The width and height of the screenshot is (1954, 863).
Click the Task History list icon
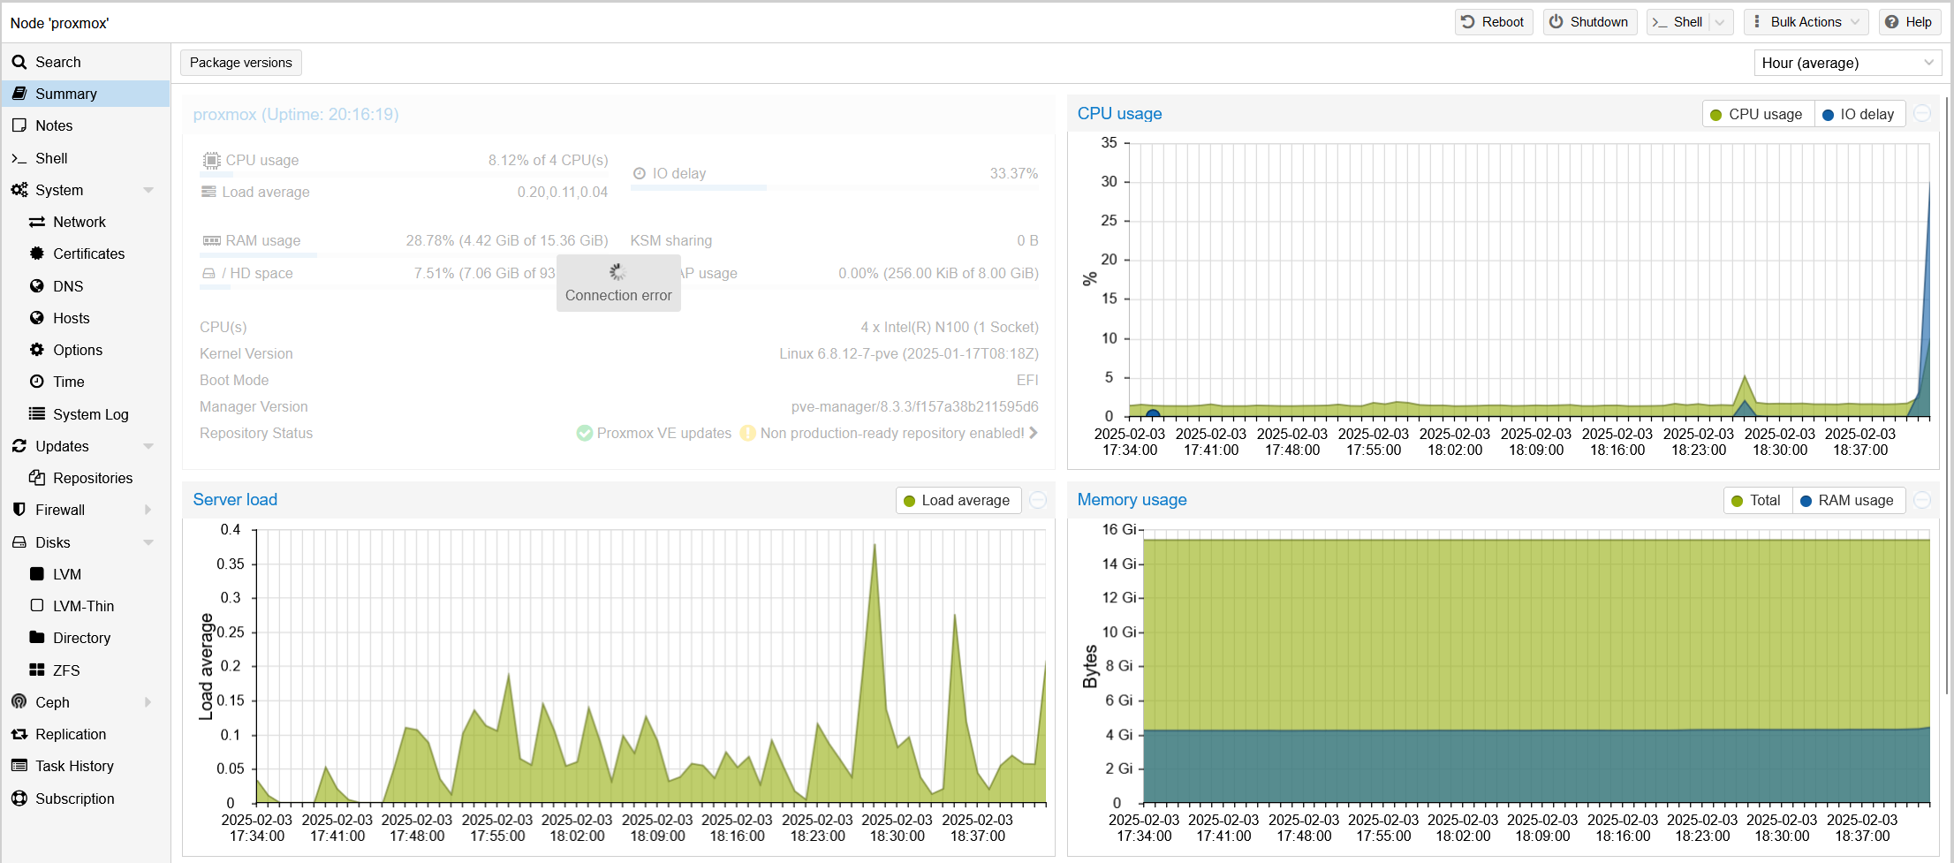[19, 766]
